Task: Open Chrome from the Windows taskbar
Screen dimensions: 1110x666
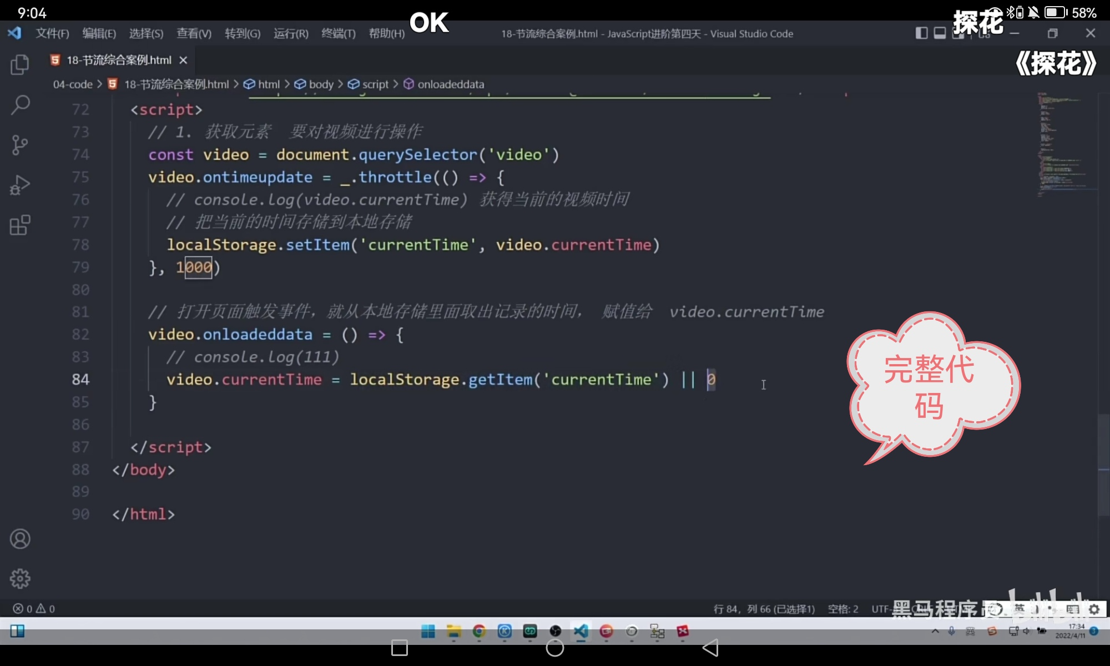Action: coord(479,631)
